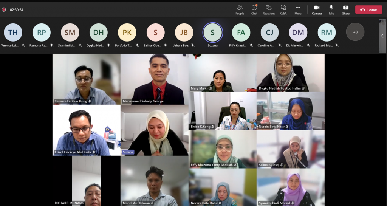The width and height of the screenshot is (387, 206).
Task: Open the Chat panel
Action: tap(254, 9)
